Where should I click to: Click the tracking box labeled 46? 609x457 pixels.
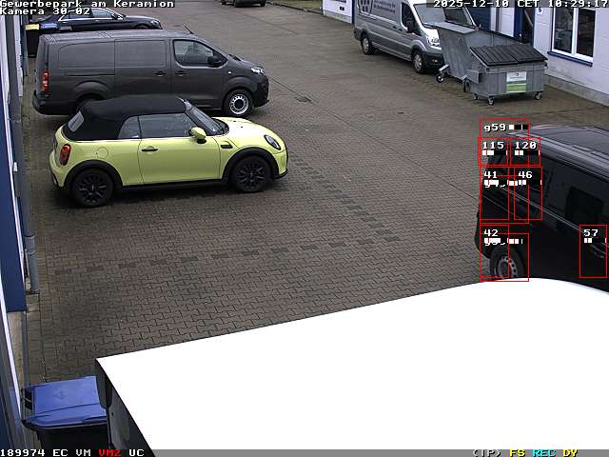(x=528, y=195)
